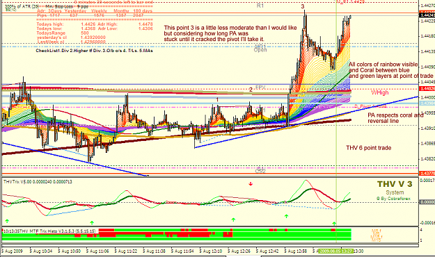Select the point label 3 above the peak
This screenshot has height=257, width=435.
[x=303, y=6]
